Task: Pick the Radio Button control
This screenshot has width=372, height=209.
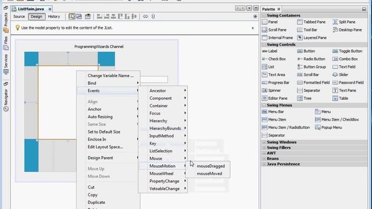Action: 311,59
